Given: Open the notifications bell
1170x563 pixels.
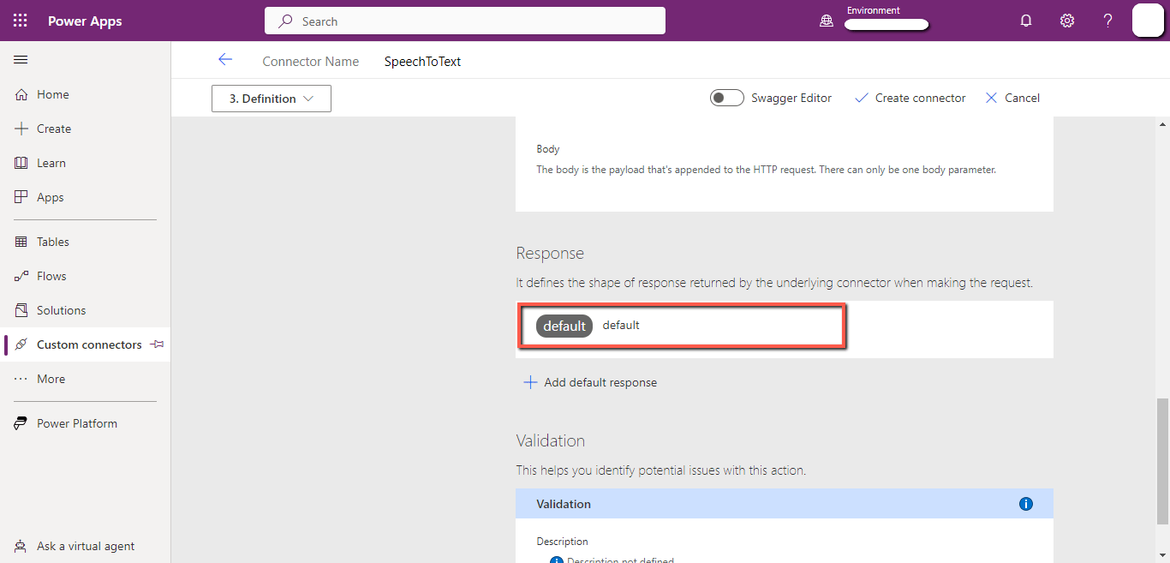Looking at the screenshot, I should (1026, 21).
